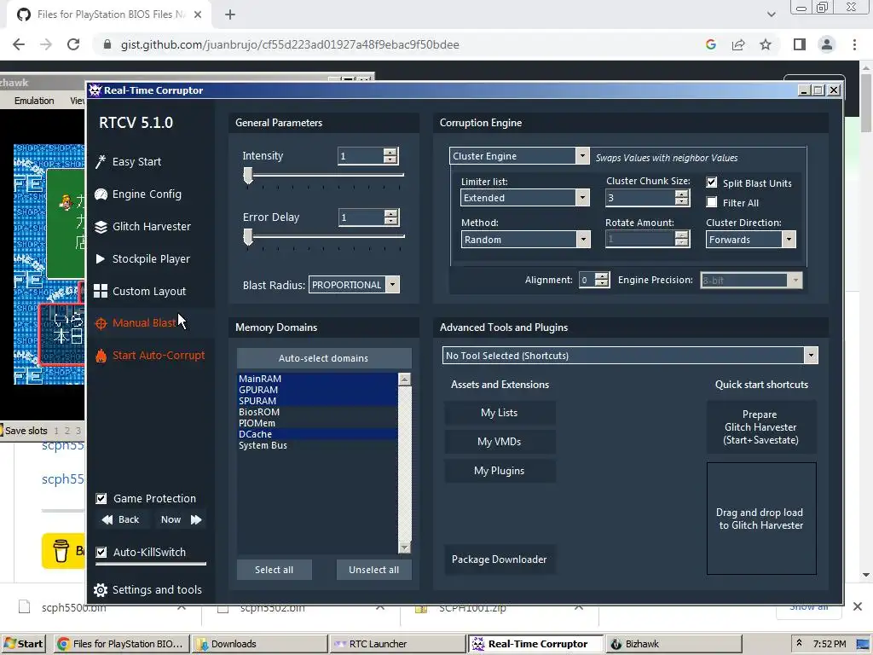Open My Lists button

[x=500, y=413]
